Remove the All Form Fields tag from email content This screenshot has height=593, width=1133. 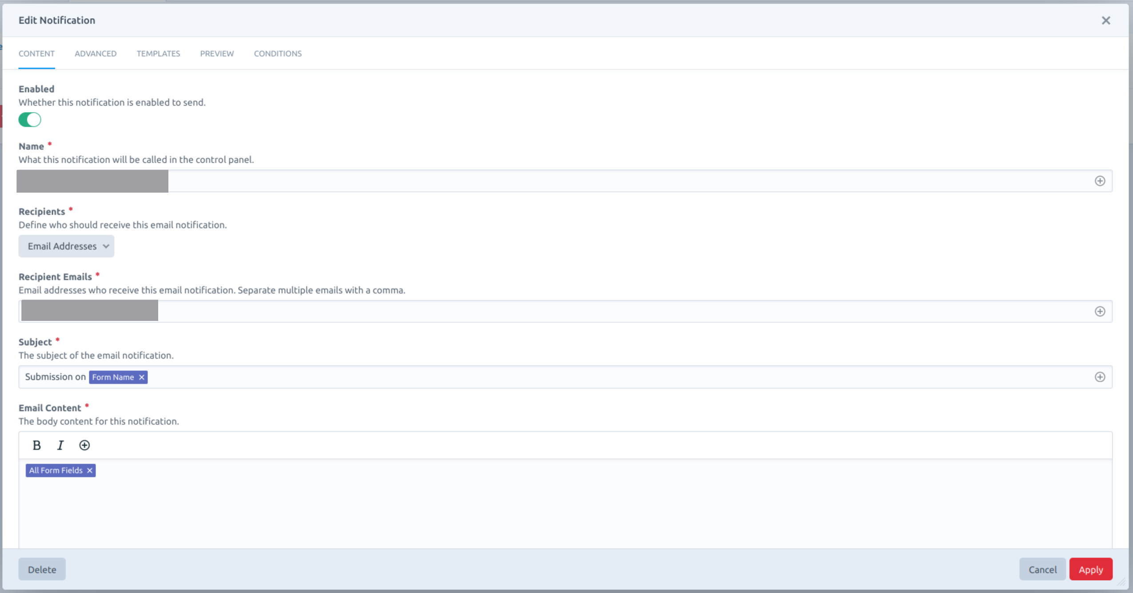[x=89, y=470]
